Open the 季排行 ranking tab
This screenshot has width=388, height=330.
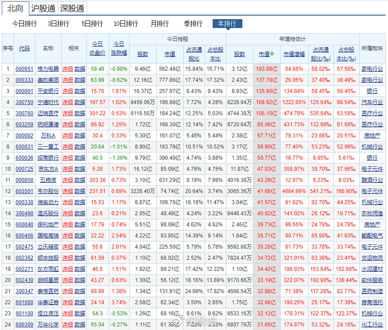(x=193, y=24)
